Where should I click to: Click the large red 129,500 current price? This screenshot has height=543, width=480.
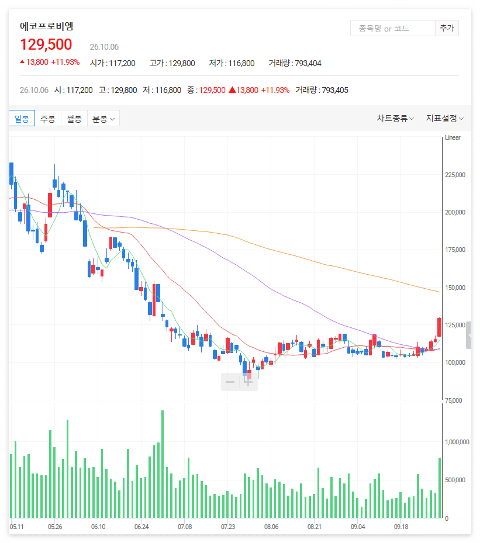pos(46,44)
